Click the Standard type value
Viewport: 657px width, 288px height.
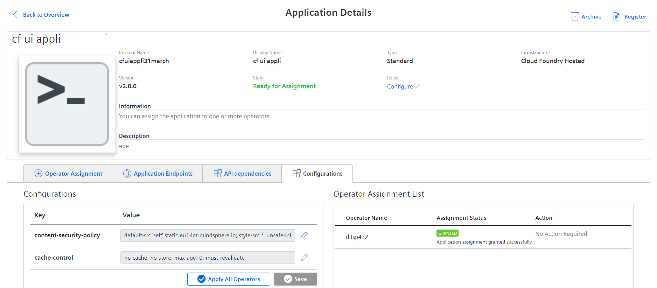point(400,61)
